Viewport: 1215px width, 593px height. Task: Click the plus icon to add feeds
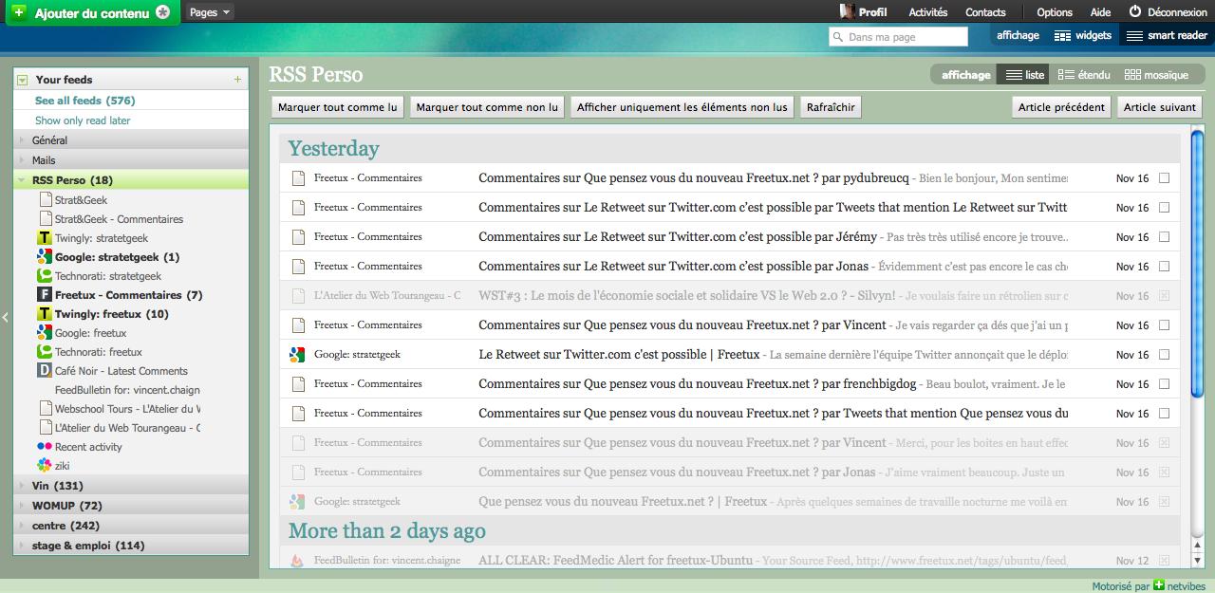[x=237, y=80]
